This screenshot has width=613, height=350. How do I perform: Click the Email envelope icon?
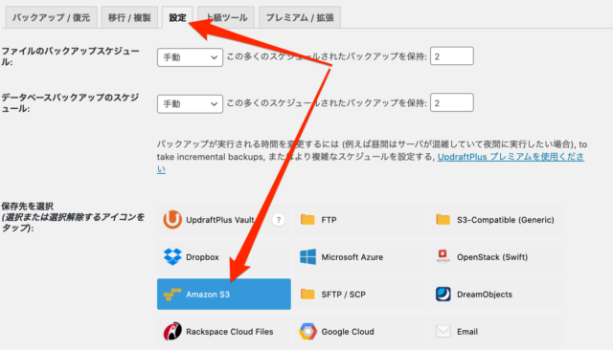(x=443, y=331)
